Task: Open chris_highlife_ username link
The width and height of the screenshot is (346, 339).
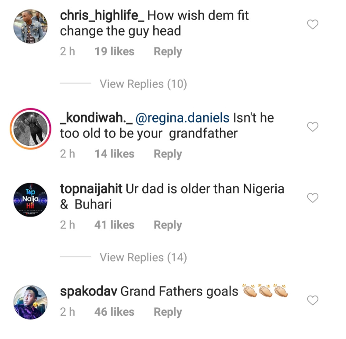Action: [x=101, y=16]
